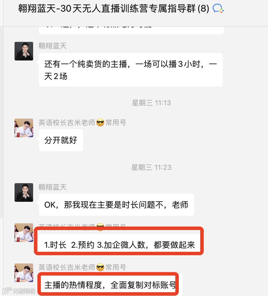Select message 主播的热情程度，全面复制对标账号
This screenshot has width=268, height=296.
[110, 285]
